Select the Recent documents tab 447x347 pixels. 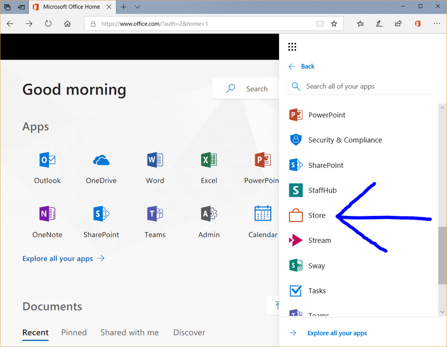pyautogui.click(x=35, y=333)
